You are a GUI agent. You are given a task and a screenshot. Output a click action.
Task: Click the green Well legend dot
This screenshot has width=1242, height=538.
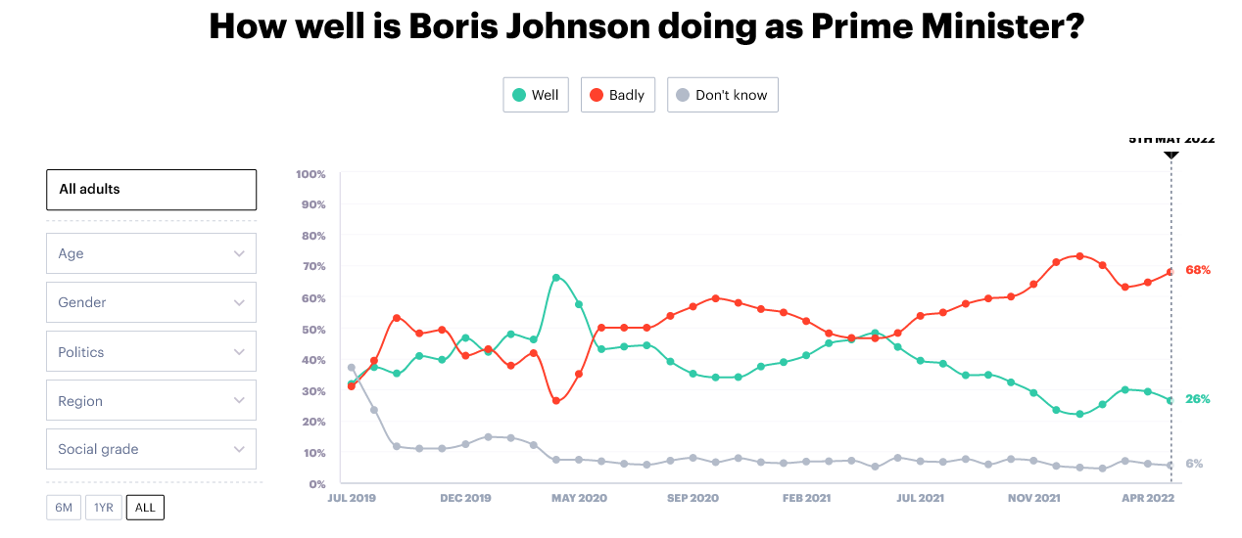[x=519, y=95]
